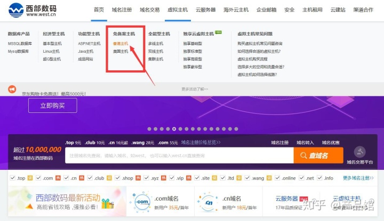Toggle the .top domain checkbox
Viewport: 384px width, 221px height.
click(x=12, y=178)
